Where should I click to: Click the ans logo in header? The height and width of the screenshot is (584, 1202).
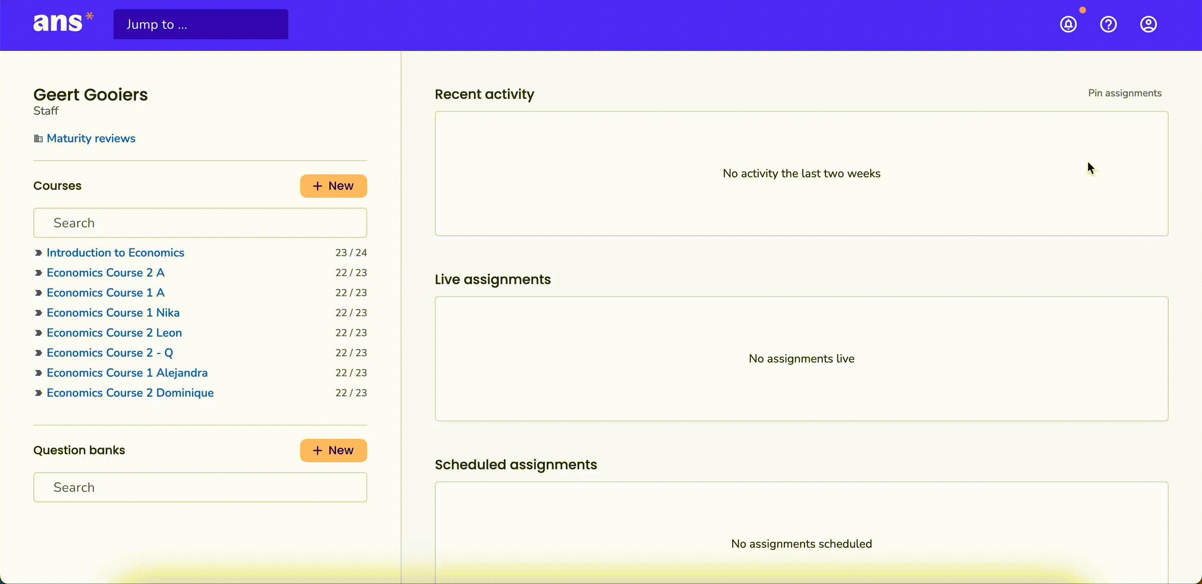[x=63, y=22]
